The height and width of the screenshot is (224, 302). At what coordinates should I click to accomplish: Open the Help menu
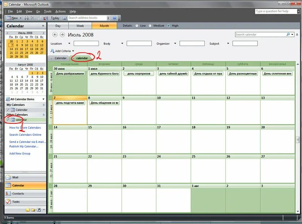coord(72,11)
